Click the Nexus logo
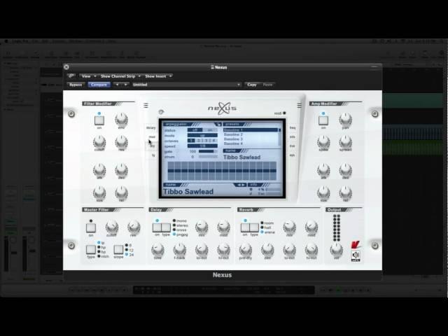 [223, 108]
